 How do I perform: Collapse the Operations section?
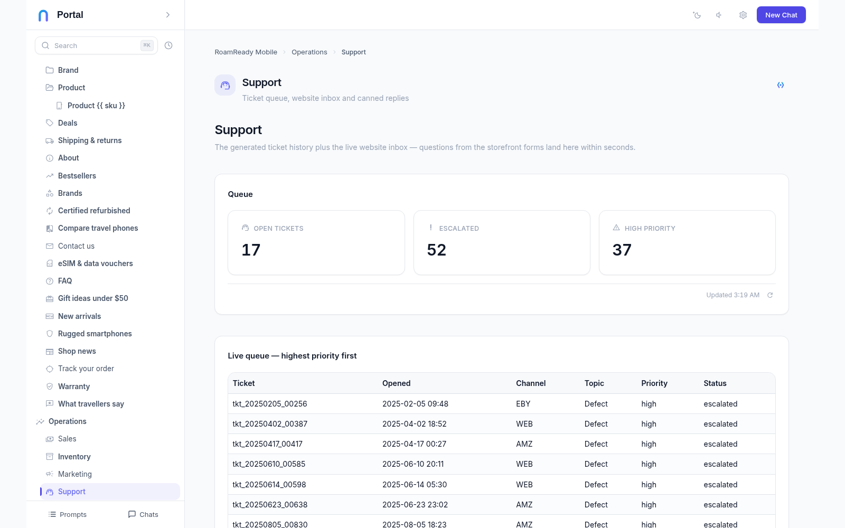(x=67, y=421)
